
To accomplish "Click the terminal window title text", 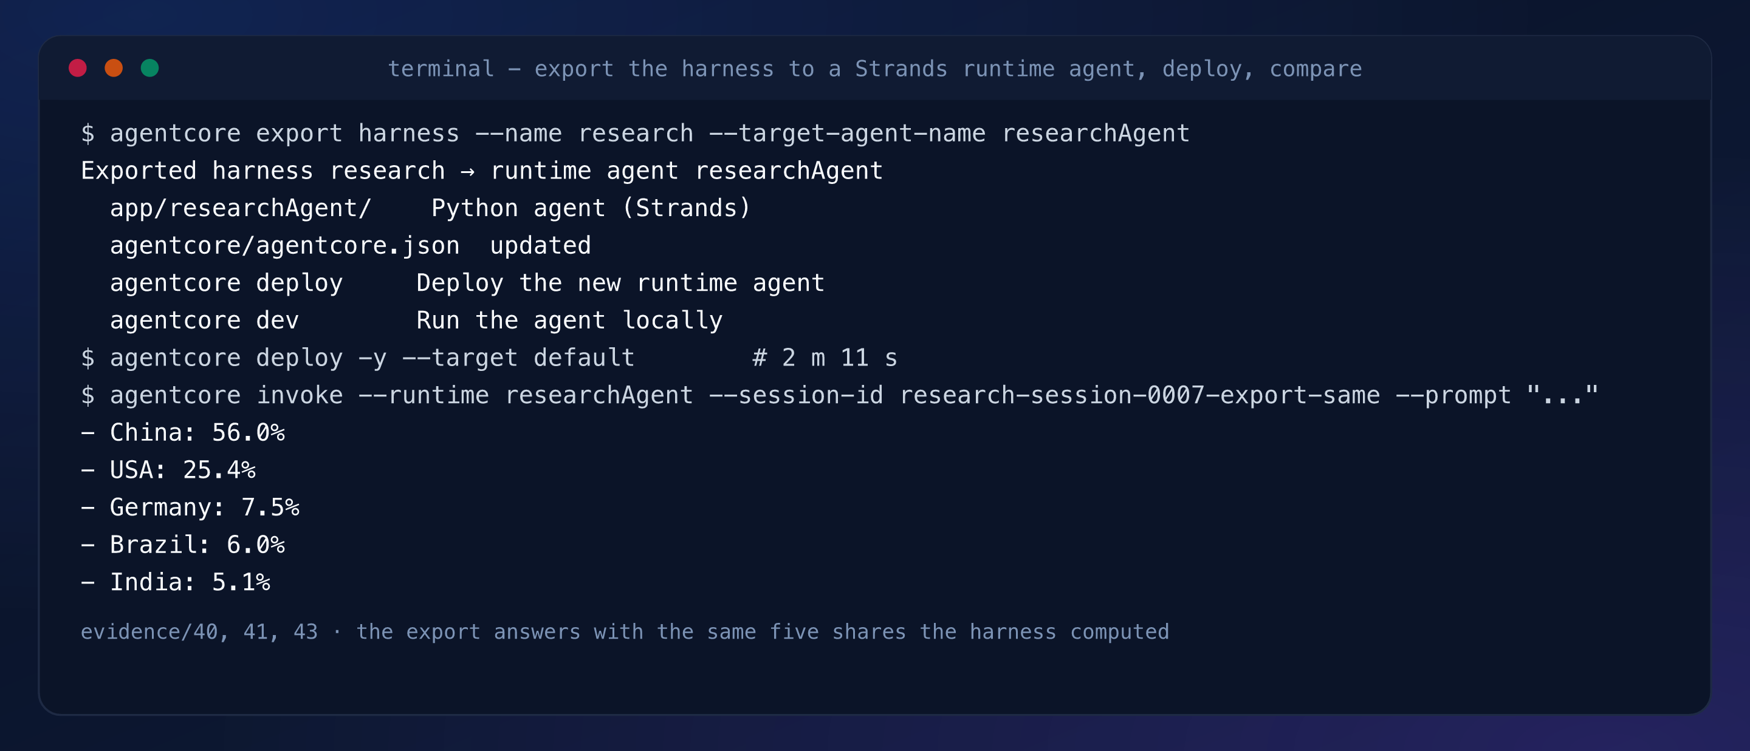I will [874, 69].
